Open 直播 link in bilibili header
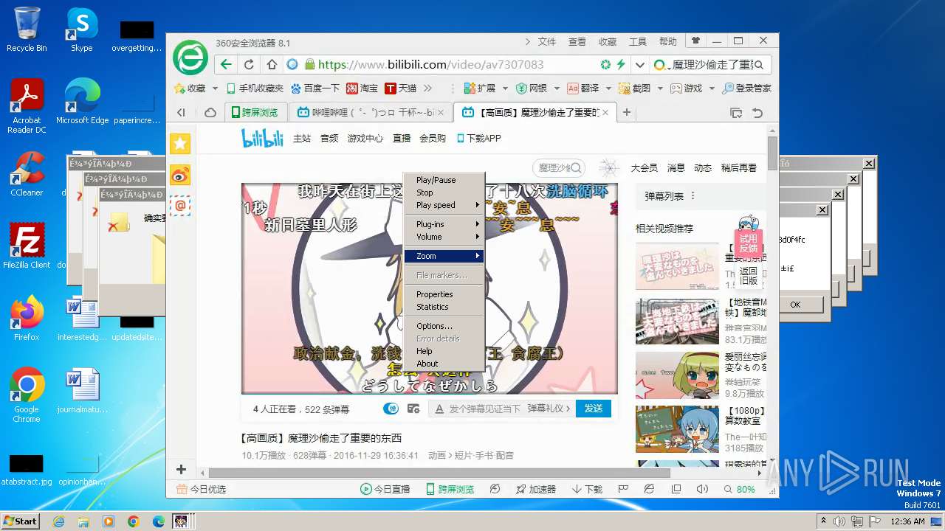Screen dimensions: 945x531 coord(402,138)
